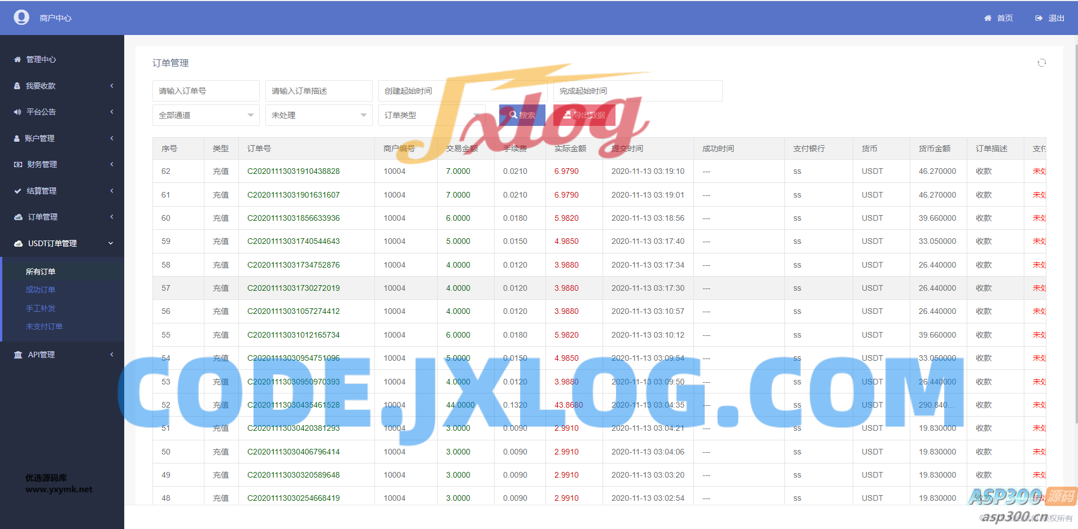This screenshot has height=529, width=1078.
Task: Click the 请输入订单号 input field
Action: 206,91
